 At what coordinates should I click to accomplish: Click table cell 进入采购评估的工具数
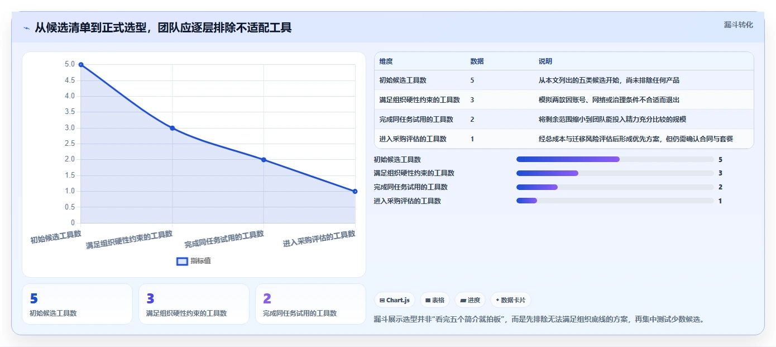tap(413, 139)
